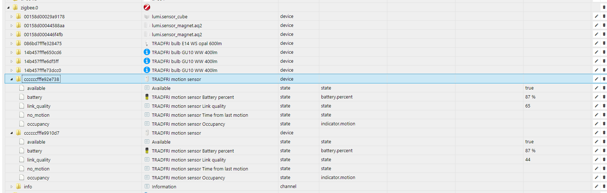
Task: Edit the info channel object
Action: click(x=597, y=186)
